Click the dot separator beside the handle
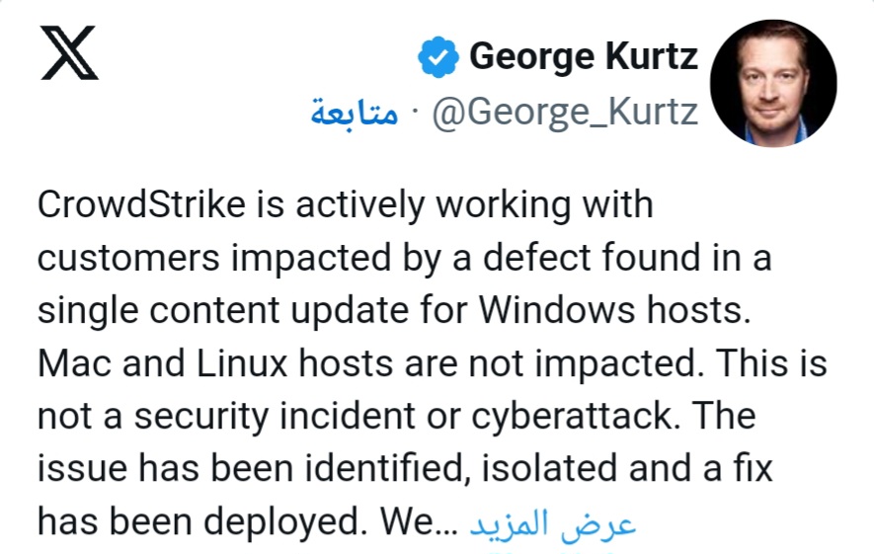874x554 pixels. (x=413, y=112)
